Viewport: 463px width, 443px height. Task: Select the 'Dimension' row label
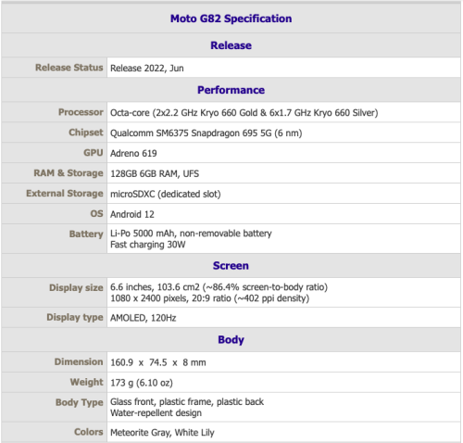click(x=79, y=361)
